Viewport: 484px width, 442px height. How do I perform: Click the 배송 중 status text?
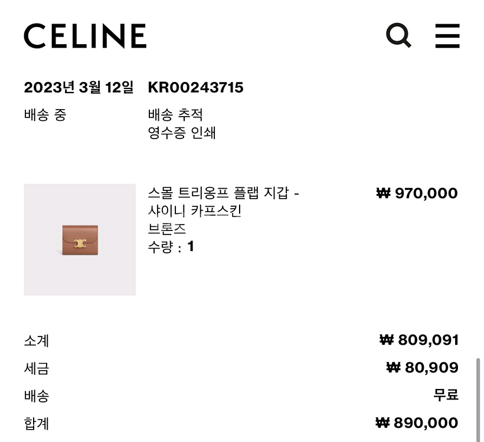[x=45, y=114]
